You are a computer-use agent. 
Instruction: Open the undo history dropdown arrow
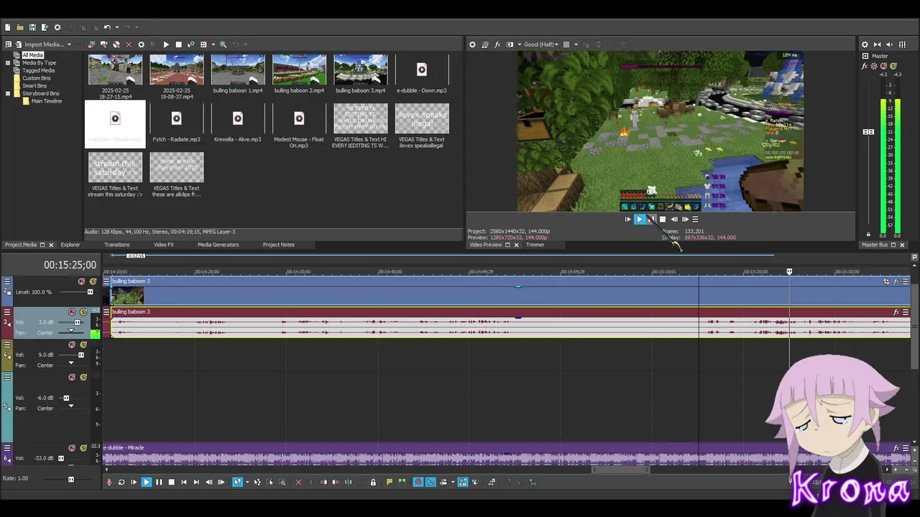coord(116,27)
